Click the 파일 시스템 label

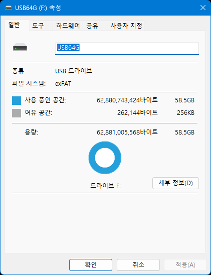(x=29, y=83)
